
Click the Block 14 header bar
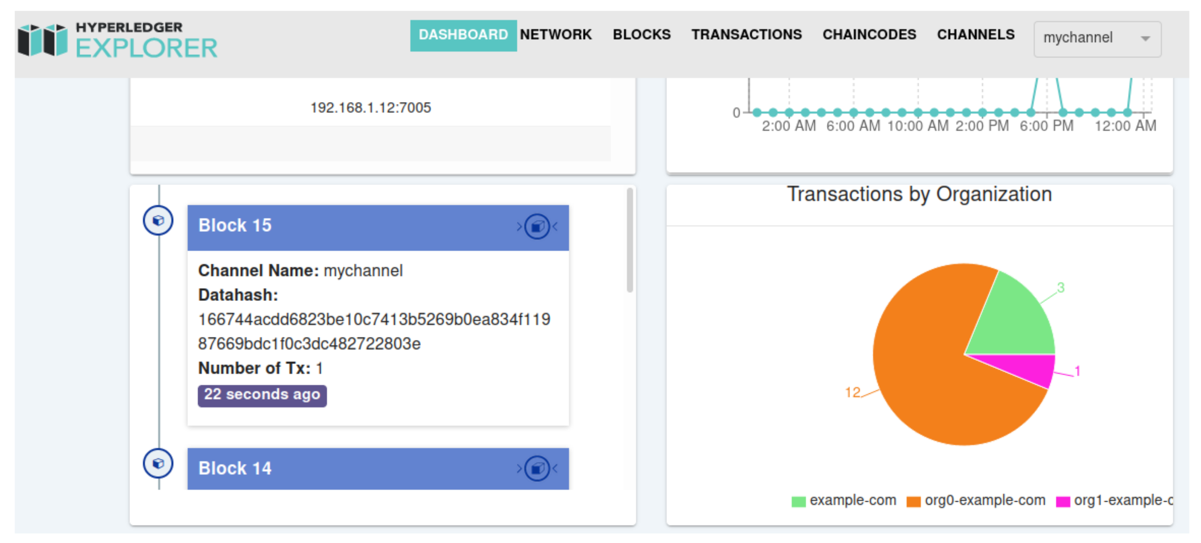pos(354,468)
